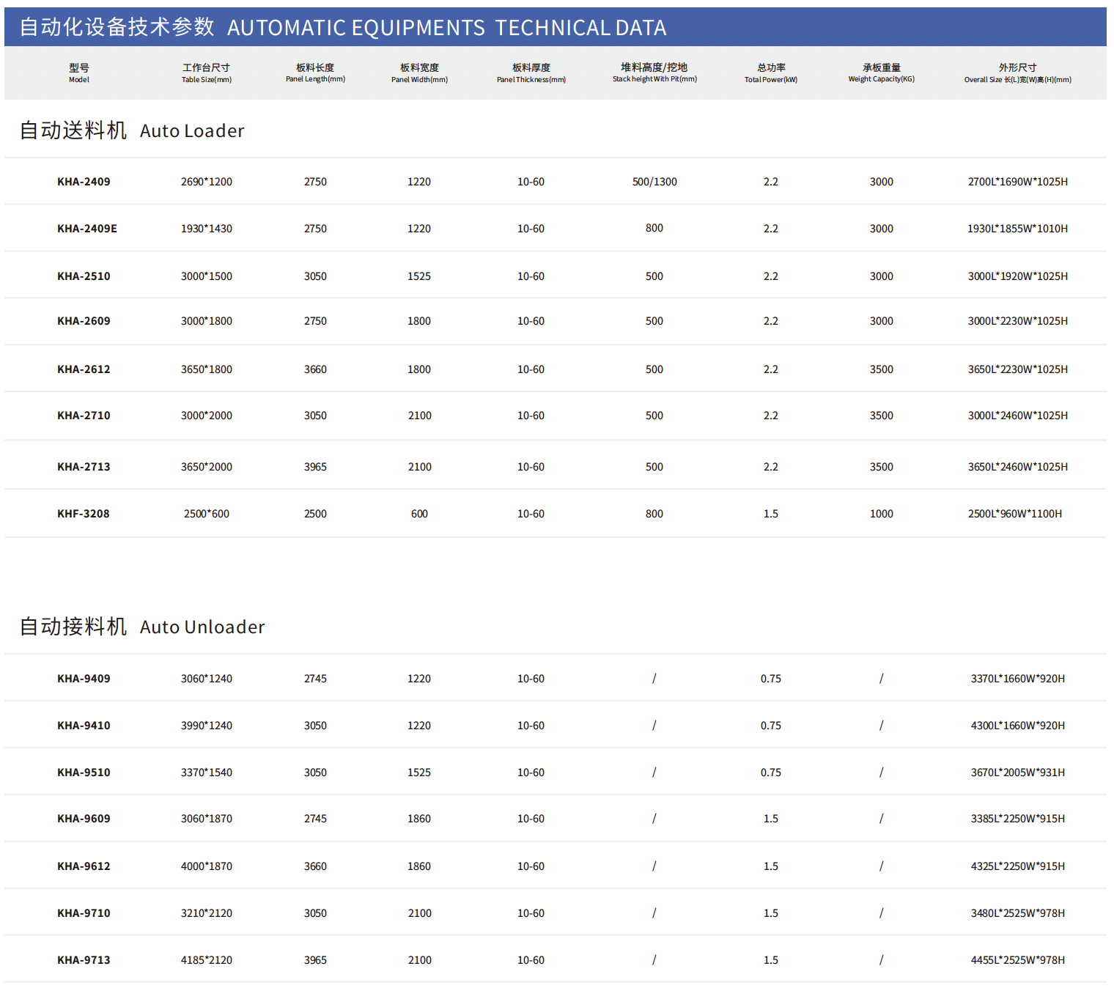Click overall size 2500L*960W*1100H
The image size is (1114, 988).
click(1015, 514)
